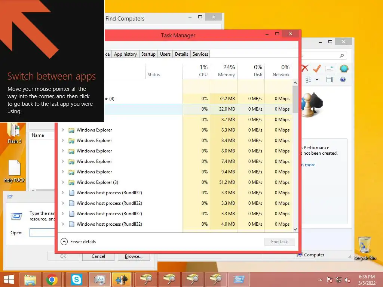383x287 pixels.
Task: Open the Start button on the taskbar
Action: [x=9, y=280]
